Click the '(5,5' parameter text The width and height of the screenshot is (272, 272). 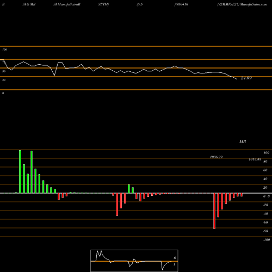(140, 4)
